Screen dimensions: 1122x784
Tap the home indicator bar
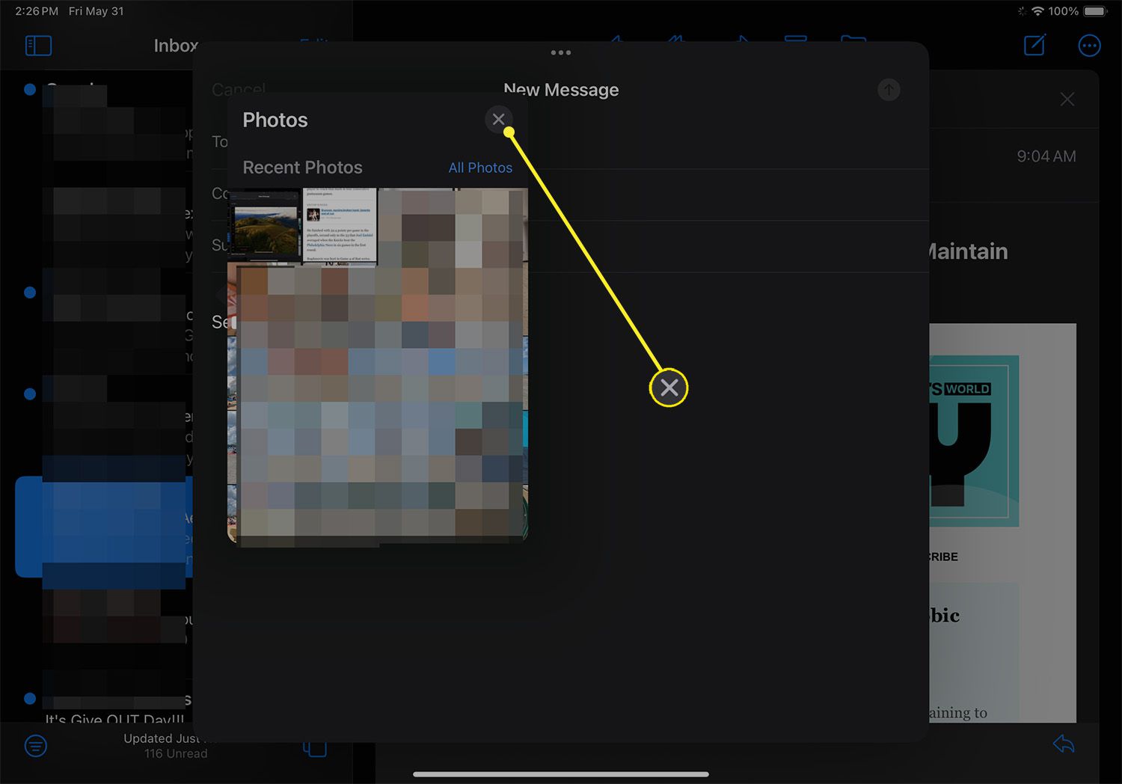pos(560,774)
